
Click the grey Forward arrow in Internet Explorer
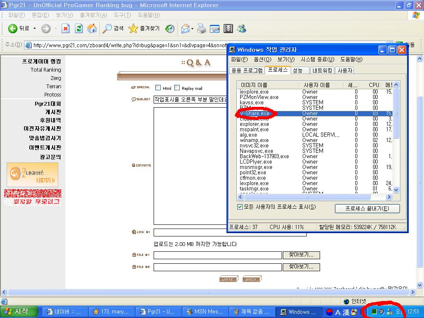click(x=46, y=29)
